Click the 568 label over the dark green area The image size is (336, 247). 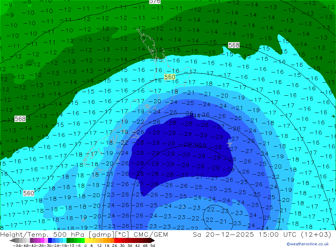click(x=20, y=119)
